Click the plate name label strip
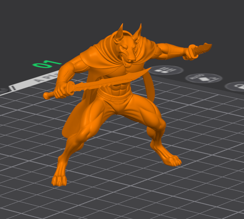The height and width of the screenshot is (219, 244). click(x=34, y=81)
